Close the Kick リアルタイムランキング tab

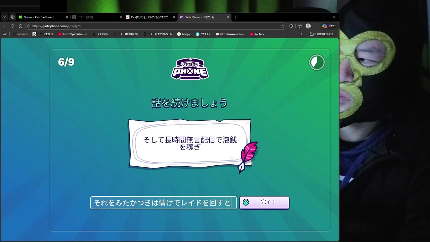click(x=174, y=17)
